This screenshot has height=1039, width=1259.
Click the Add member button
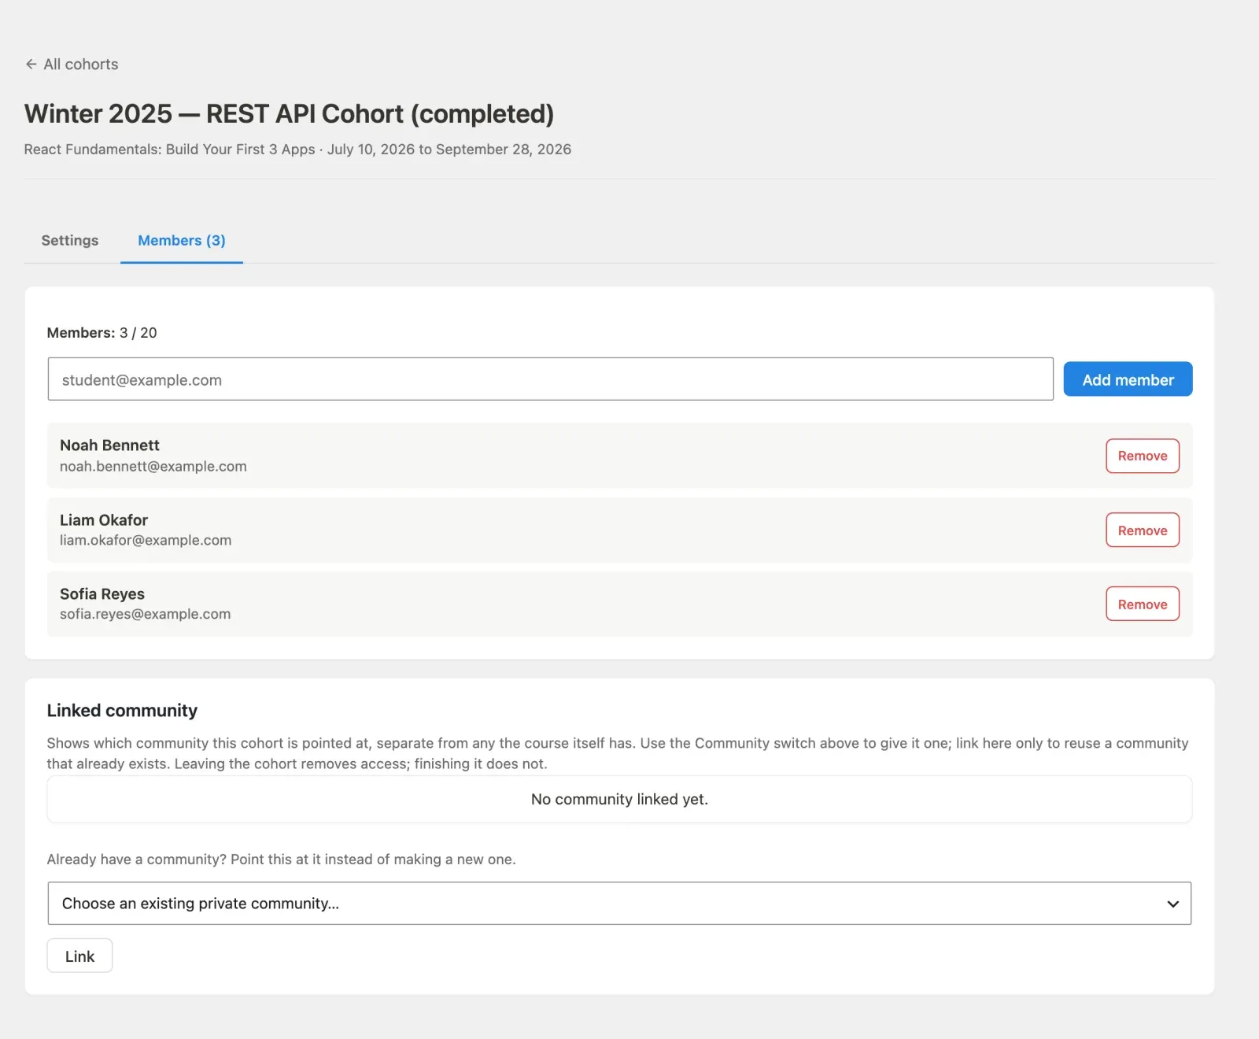tap(1128, 379)
